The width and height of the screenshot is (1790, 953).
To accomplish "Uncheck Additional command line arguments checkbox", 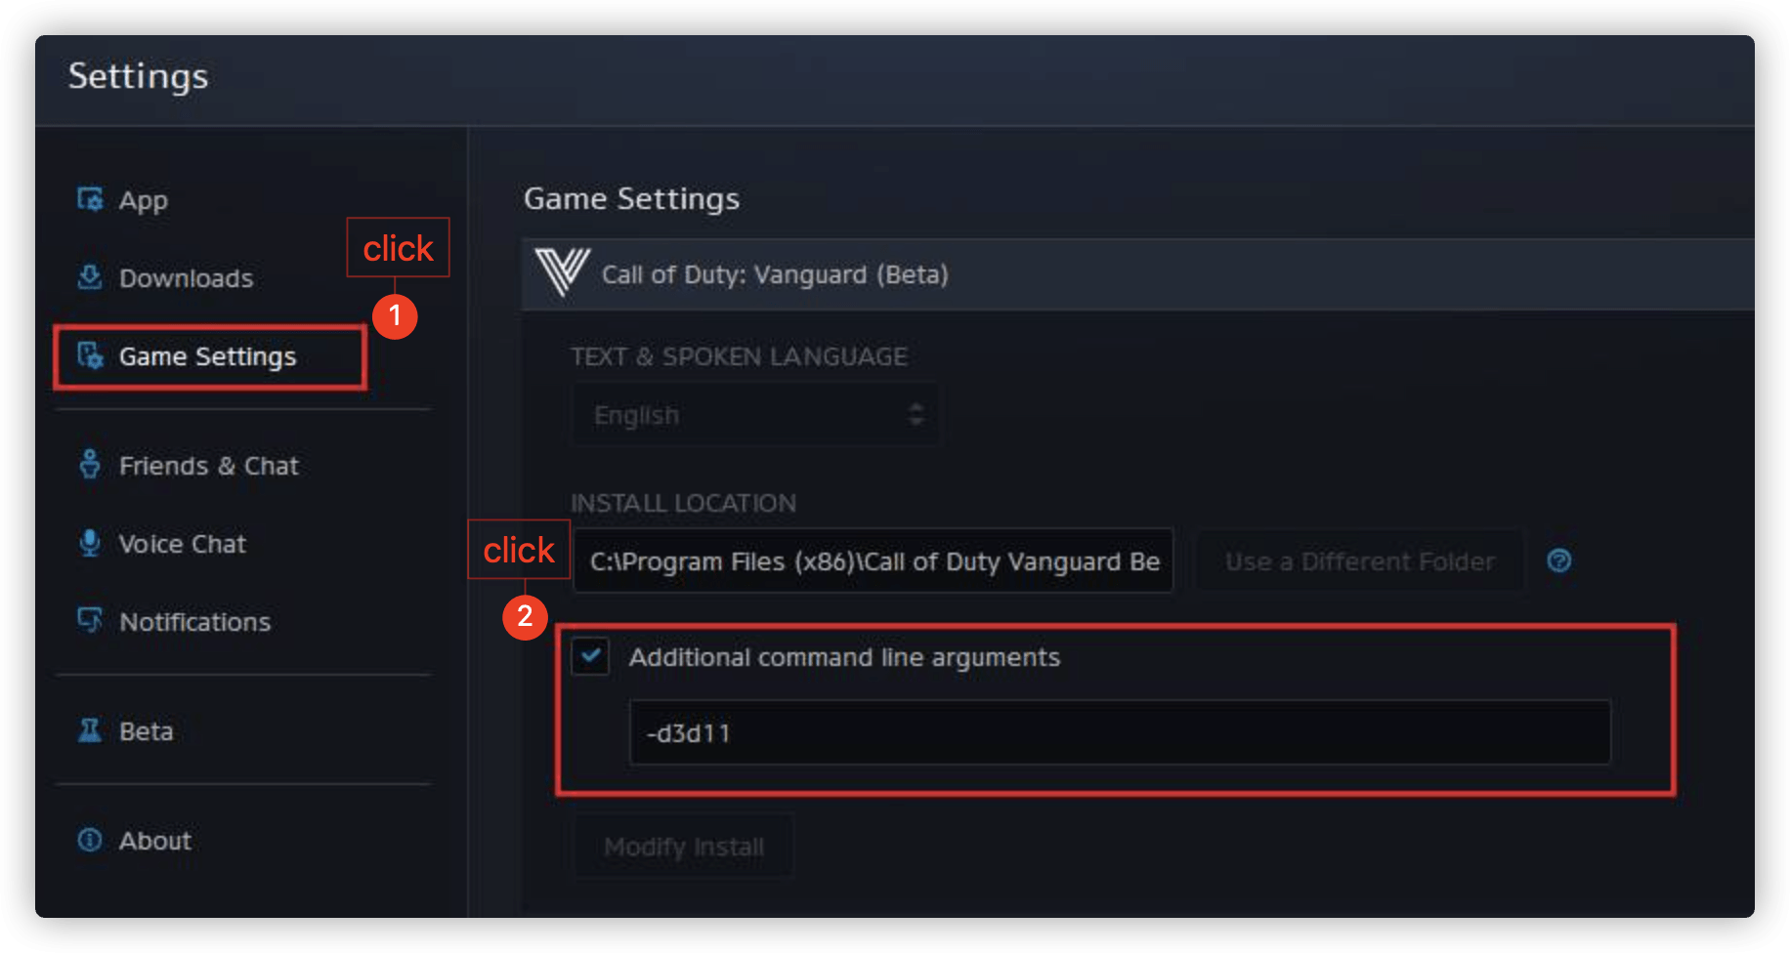I will (x=591, y=656).
